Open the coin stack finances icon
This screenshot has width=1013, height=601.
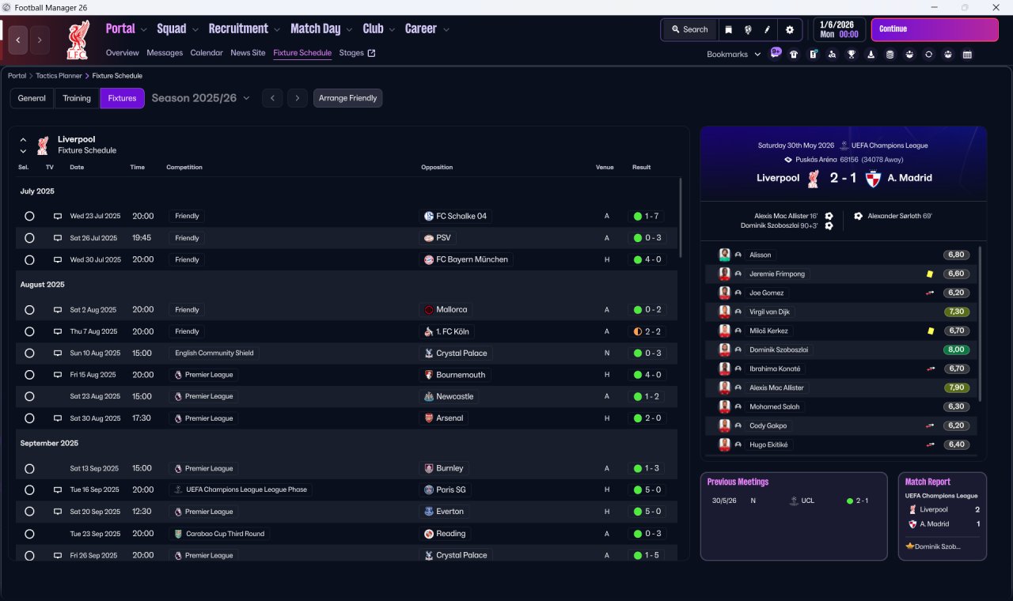pos(890,55)
